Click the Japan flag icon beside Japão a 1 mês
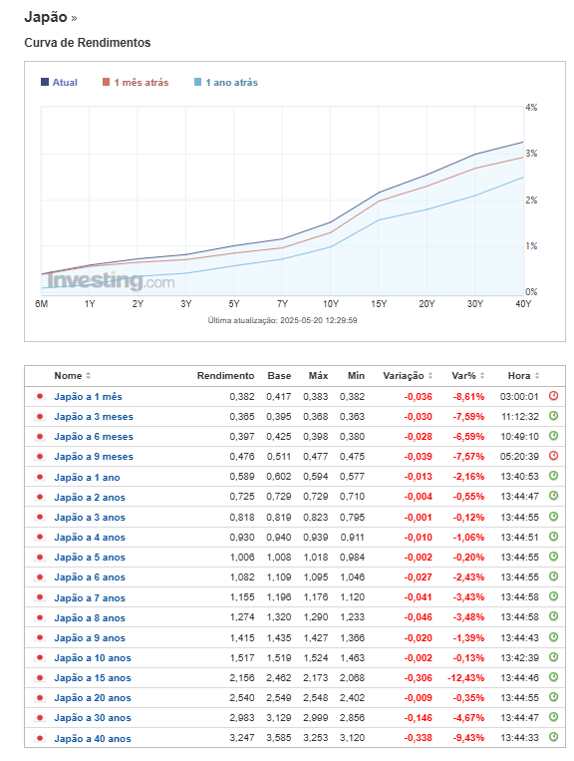Viewport: 574px width, 761px height. 40,397
